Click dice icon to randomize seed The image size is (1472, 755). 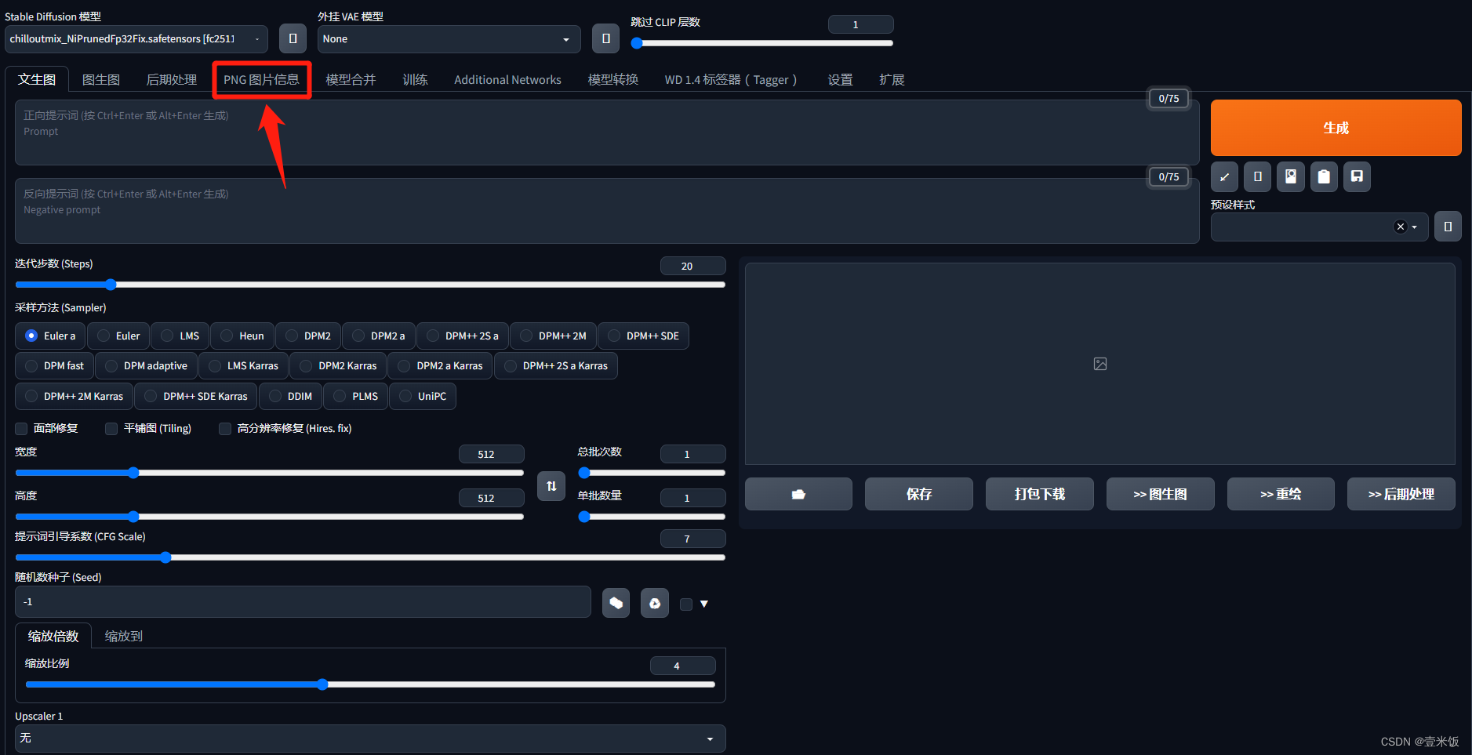coord(616,603)
